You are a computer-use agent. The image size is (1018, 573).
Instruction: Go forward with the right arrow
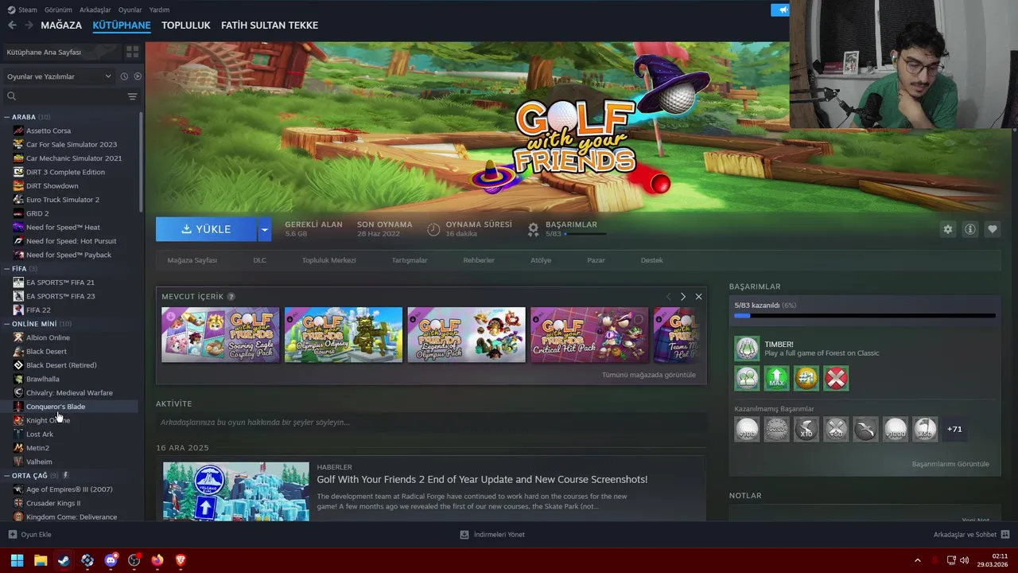(x=29, y=25)
